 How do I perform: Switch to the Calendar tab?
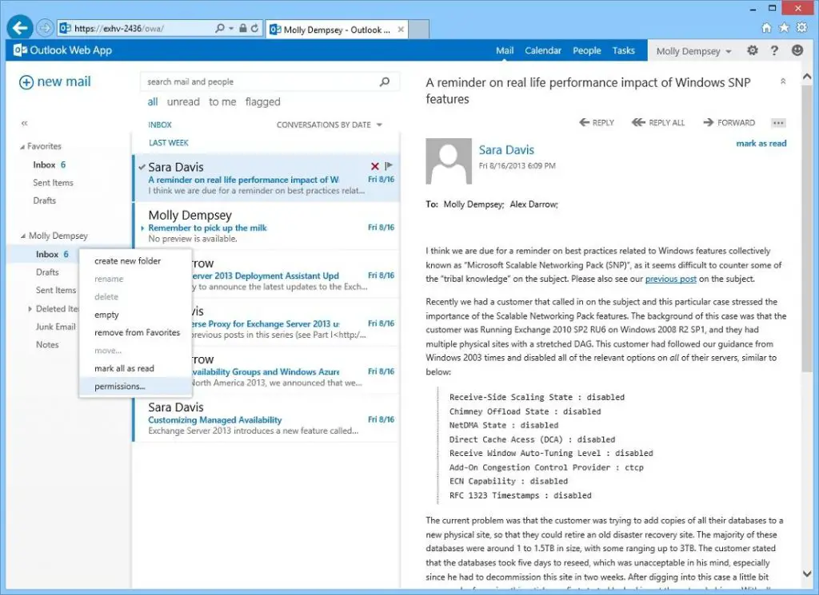pyautogui.click(x=543, y=50)
